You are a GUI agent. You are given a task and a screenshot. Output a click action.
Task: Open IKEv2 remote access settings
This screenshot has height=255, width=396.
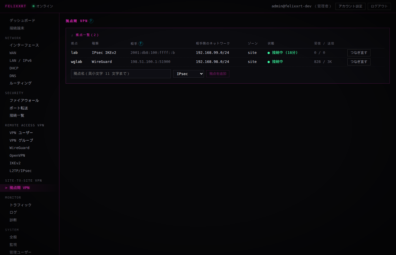click(x=15, y=163)
